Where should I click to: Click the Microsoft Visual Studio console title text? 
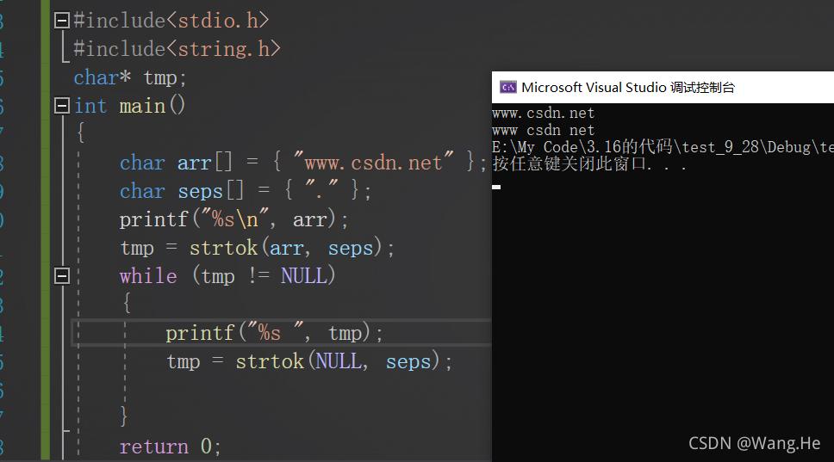[x=627, y=87]
